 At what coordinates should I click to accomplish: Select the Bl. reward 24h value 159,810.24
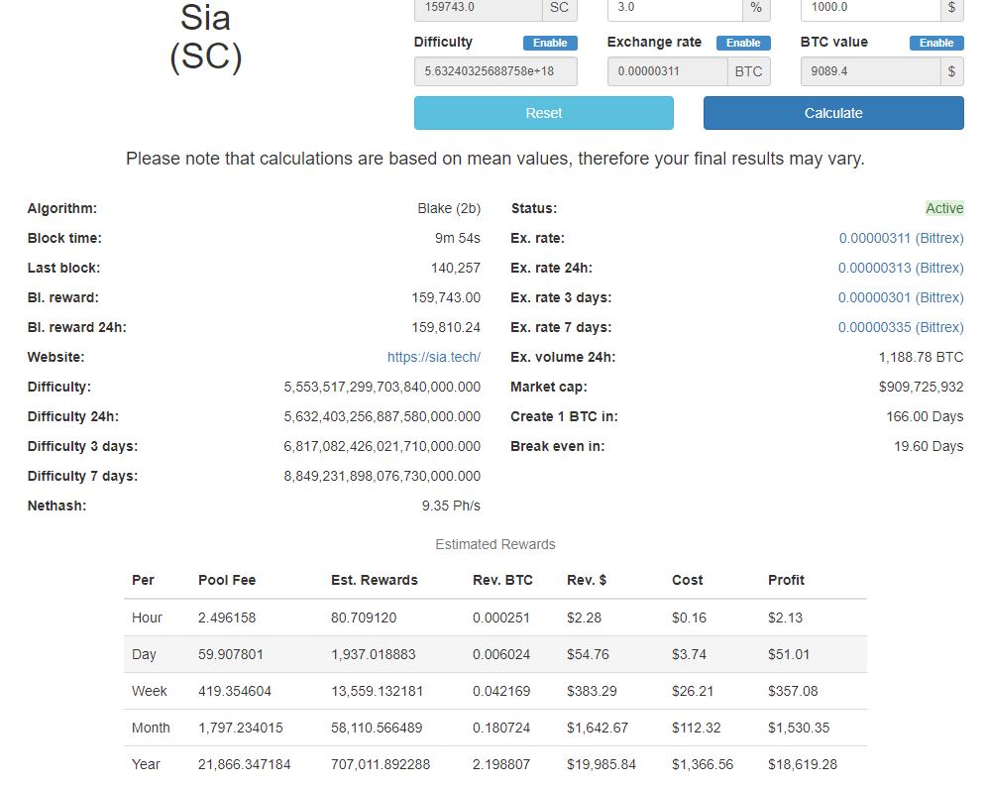pyautogui.click(x=446, y=327)
